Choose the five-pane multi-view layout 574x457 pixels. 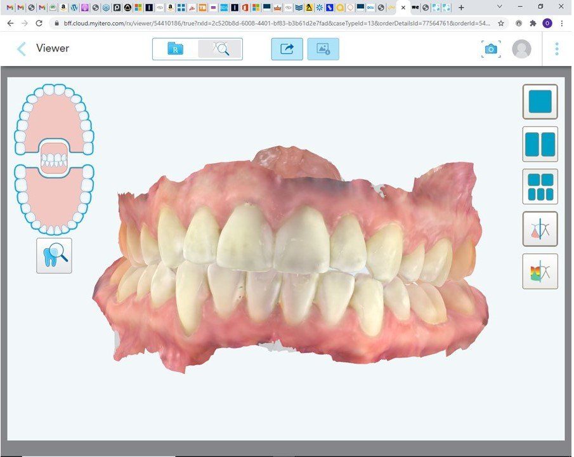[x=540, y=187]
